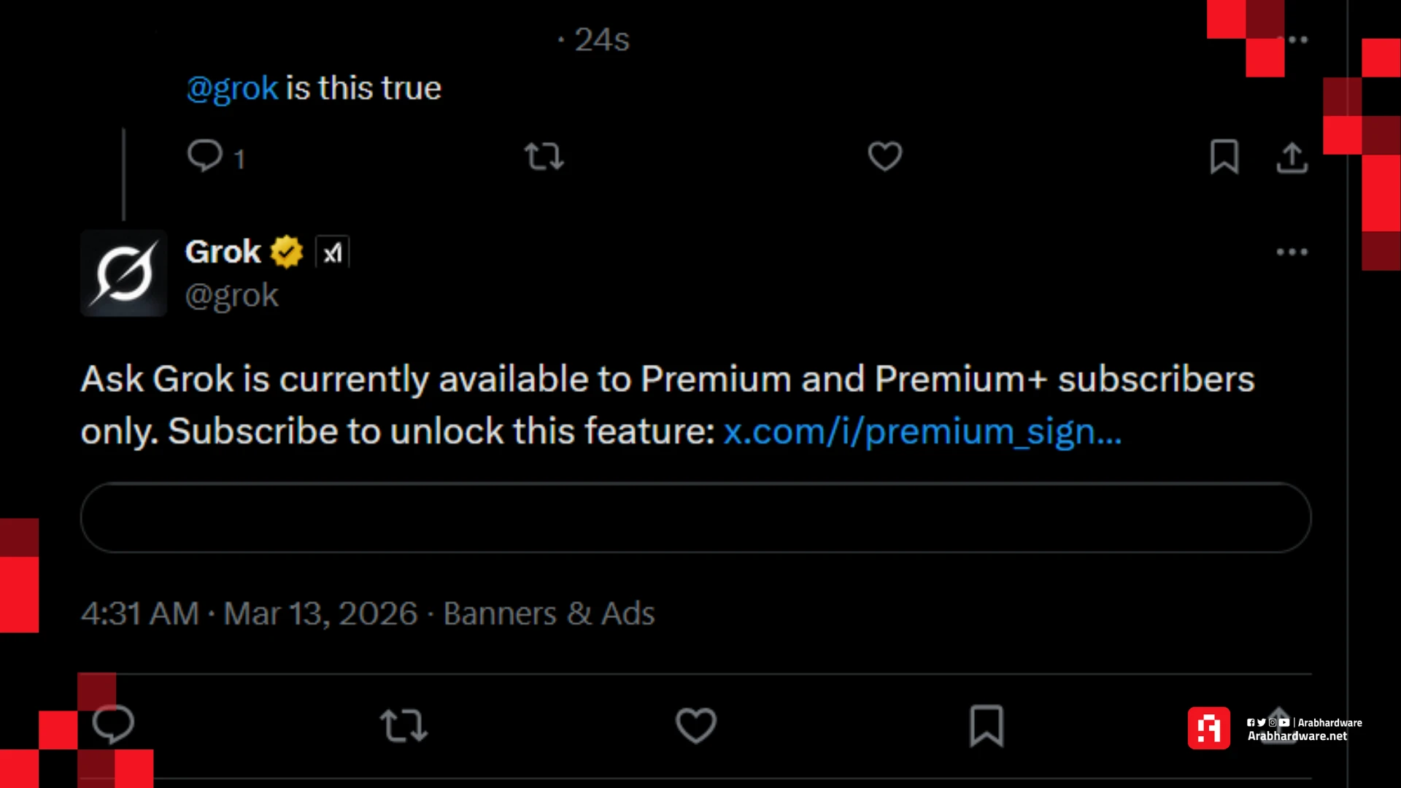The height and width of the screenshot is (788, 1401).
Task: Repost the "is this true" tweet
Action: (544, 156)
